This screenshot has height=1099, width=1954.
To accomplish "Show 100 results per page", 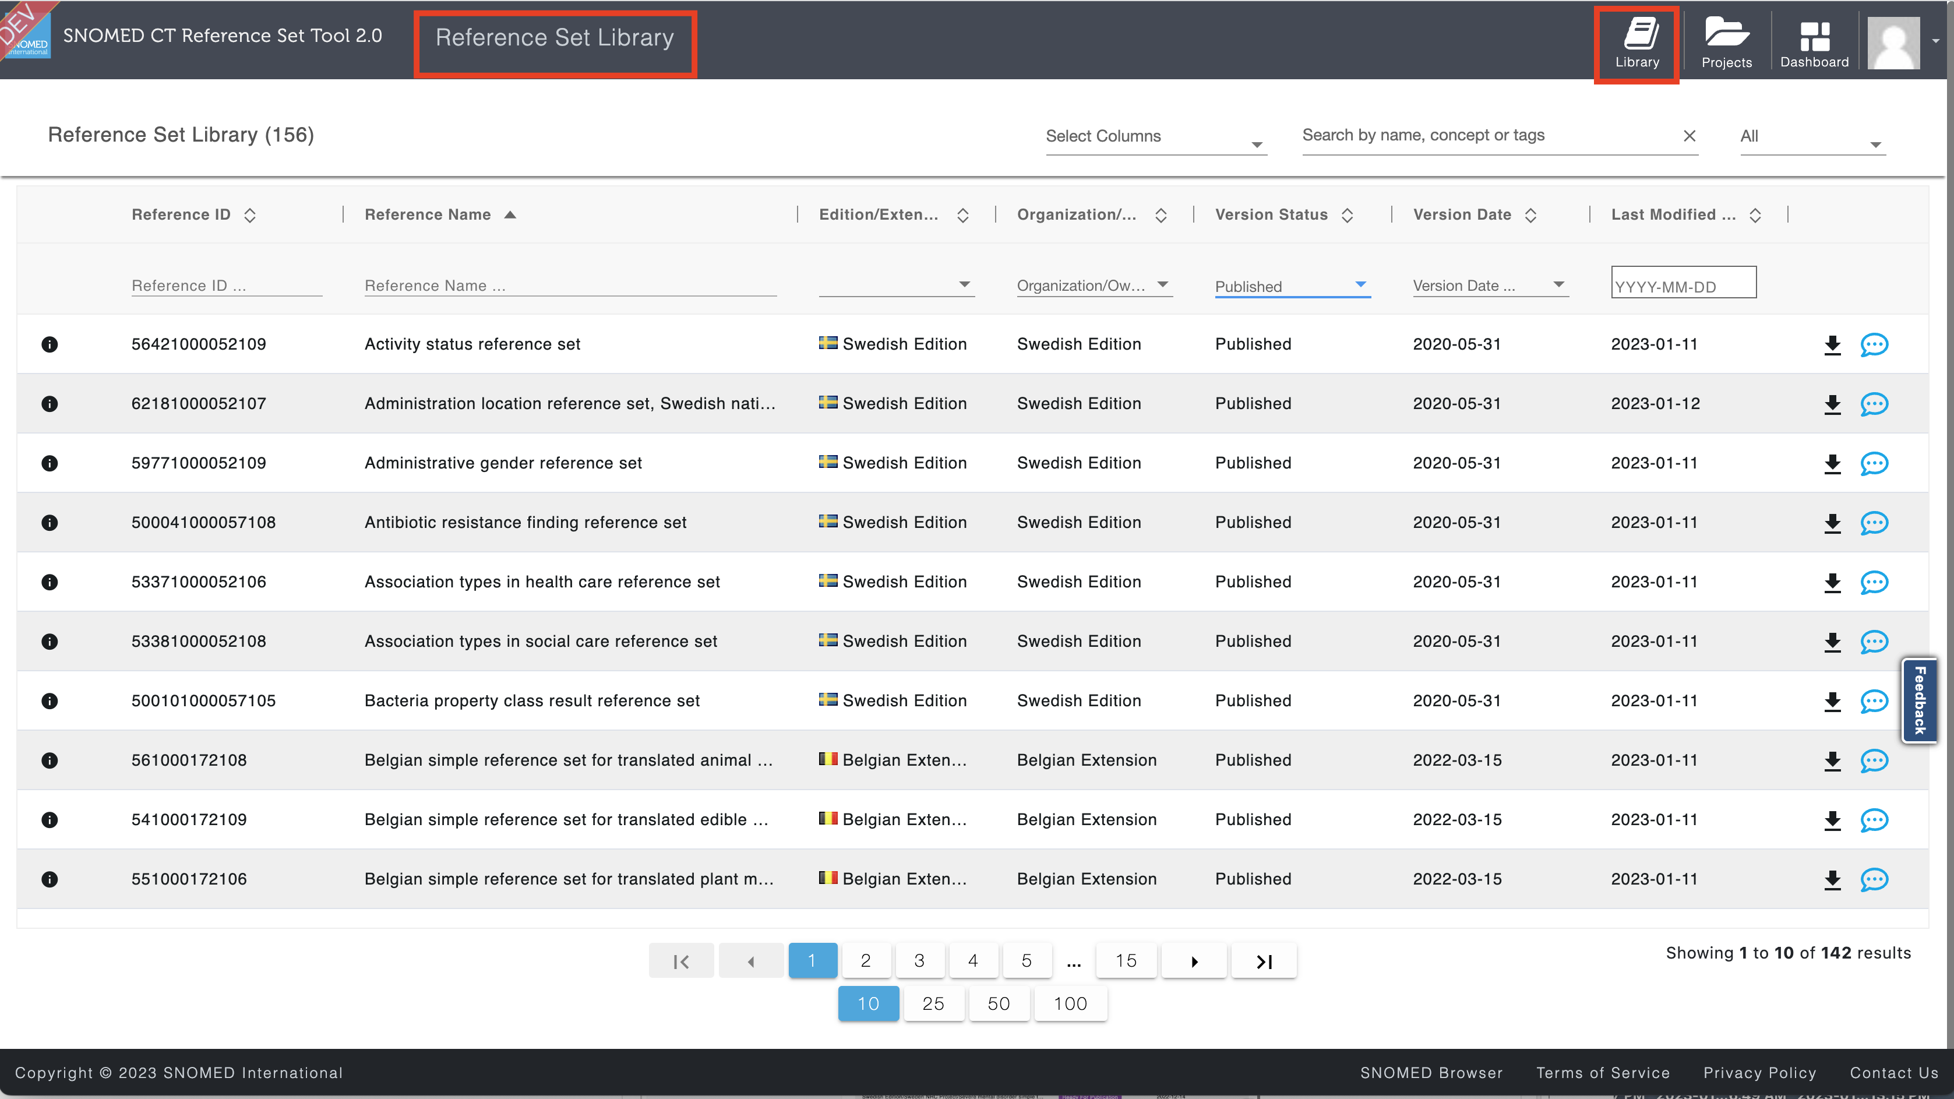I will [1070, 1004].
